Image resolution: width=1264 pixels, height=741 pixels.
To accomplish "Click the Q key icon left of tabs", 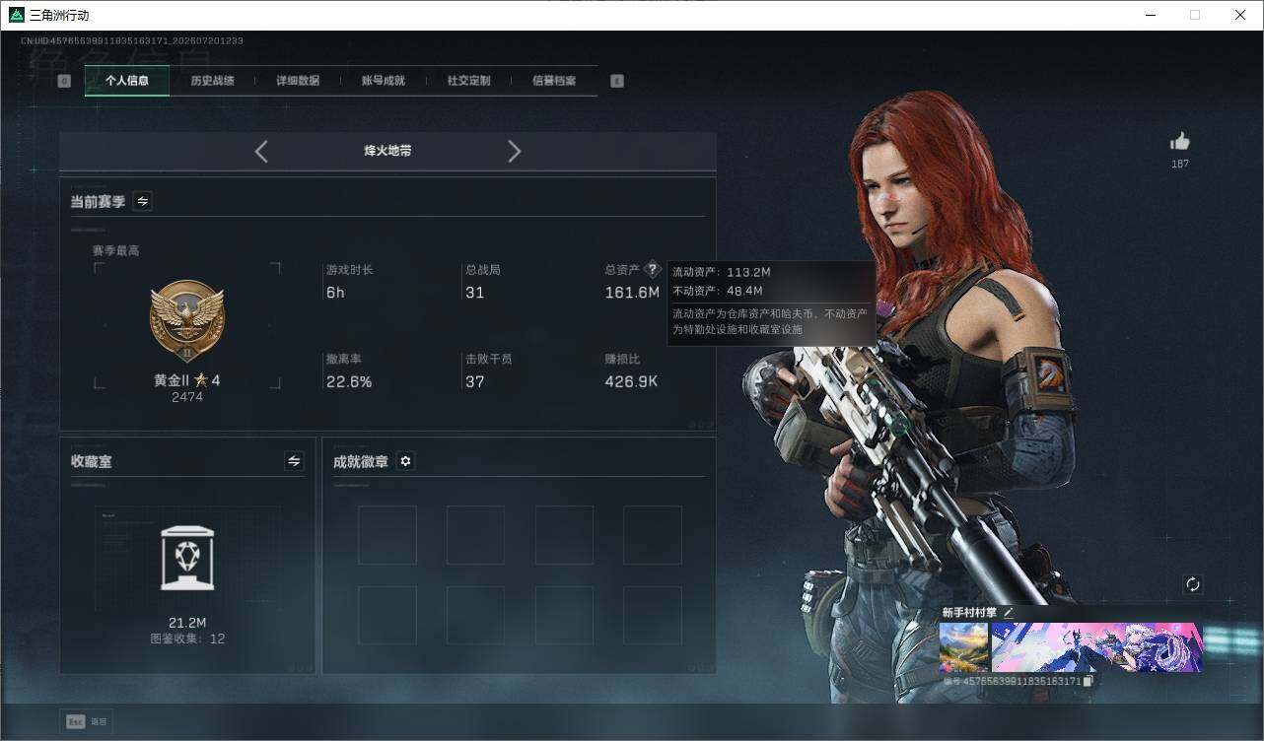I will point(64,81).
